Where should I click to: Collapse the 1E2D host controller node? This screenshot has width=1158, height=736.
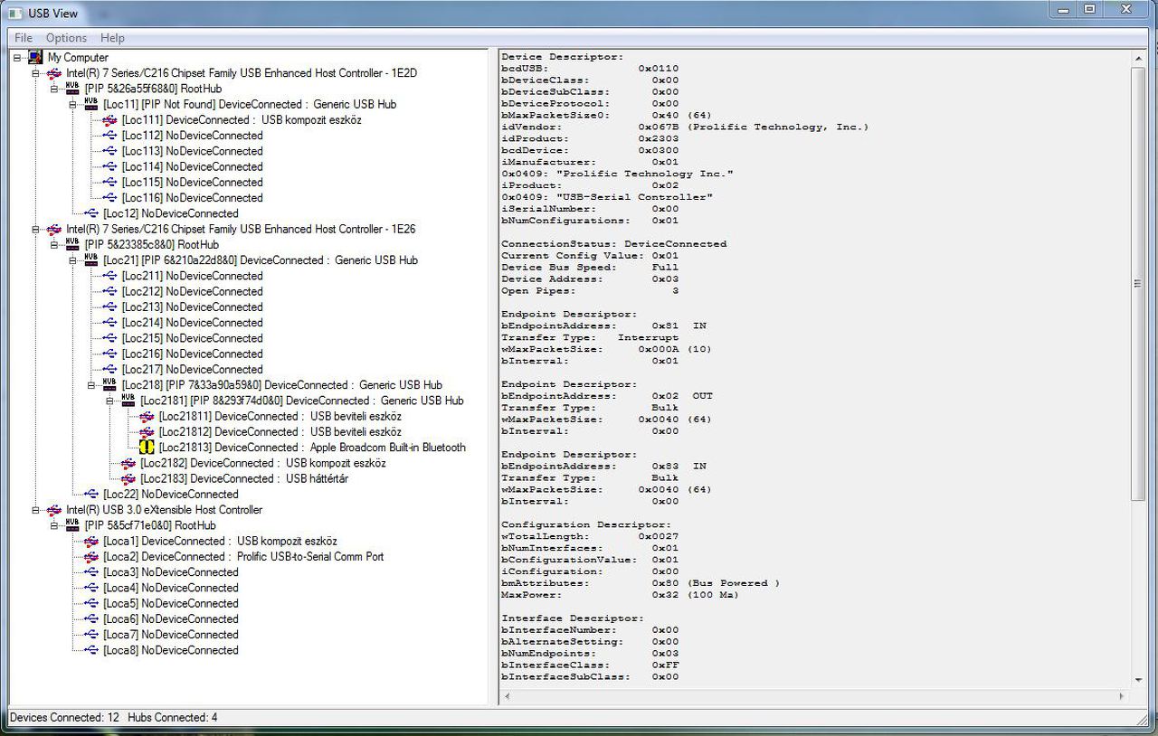tap(36, 73)
